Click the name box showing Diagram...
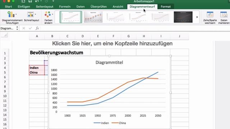The width and height of the screenshot is (230, 129). click(7, 28)
